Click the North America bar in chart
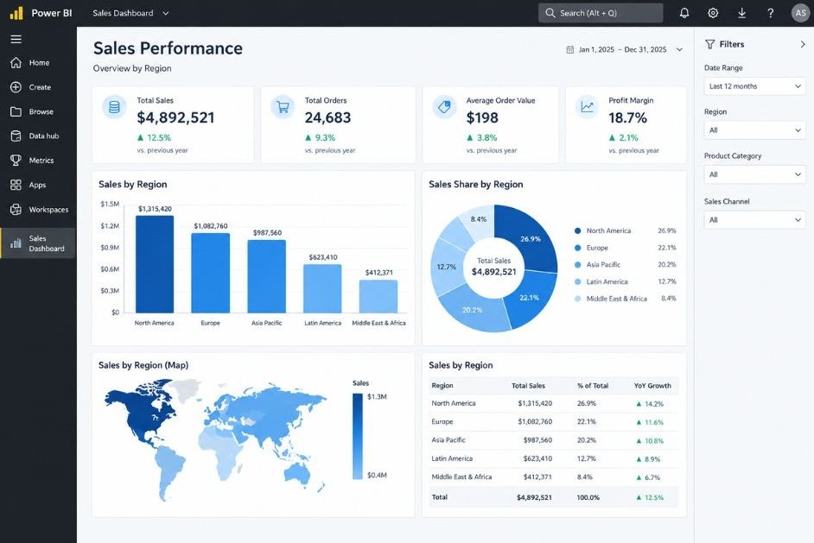 155,264
